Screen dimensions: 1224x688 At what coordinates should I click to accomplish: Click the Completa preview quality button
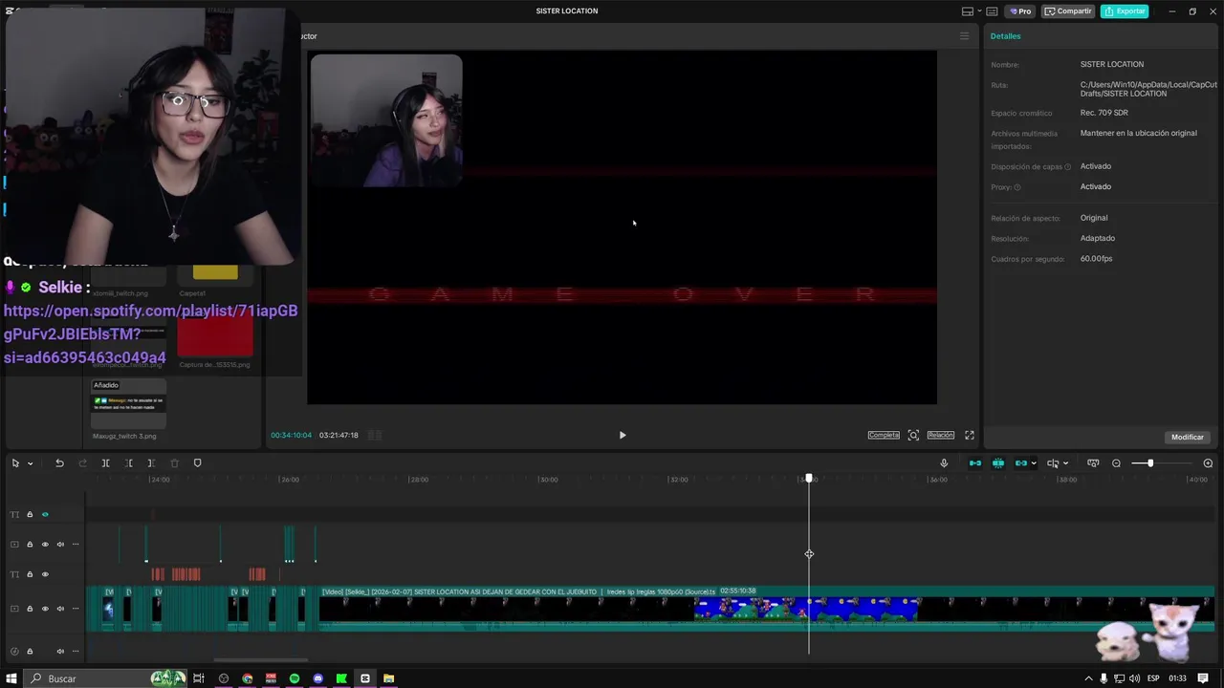pos(884,435)
